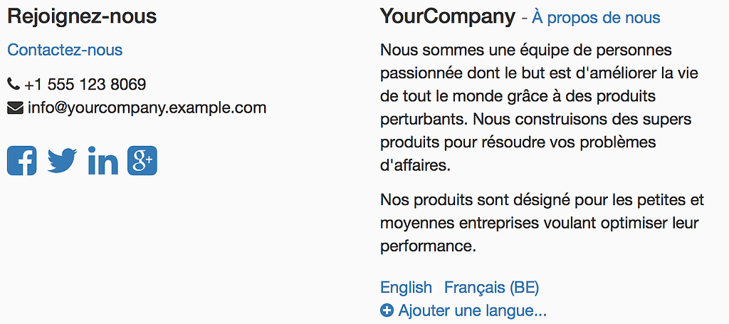This screenshot has height=324, width=729.
Task: Click the paragraph starting with Nos produits
Action: click(541, 223)
